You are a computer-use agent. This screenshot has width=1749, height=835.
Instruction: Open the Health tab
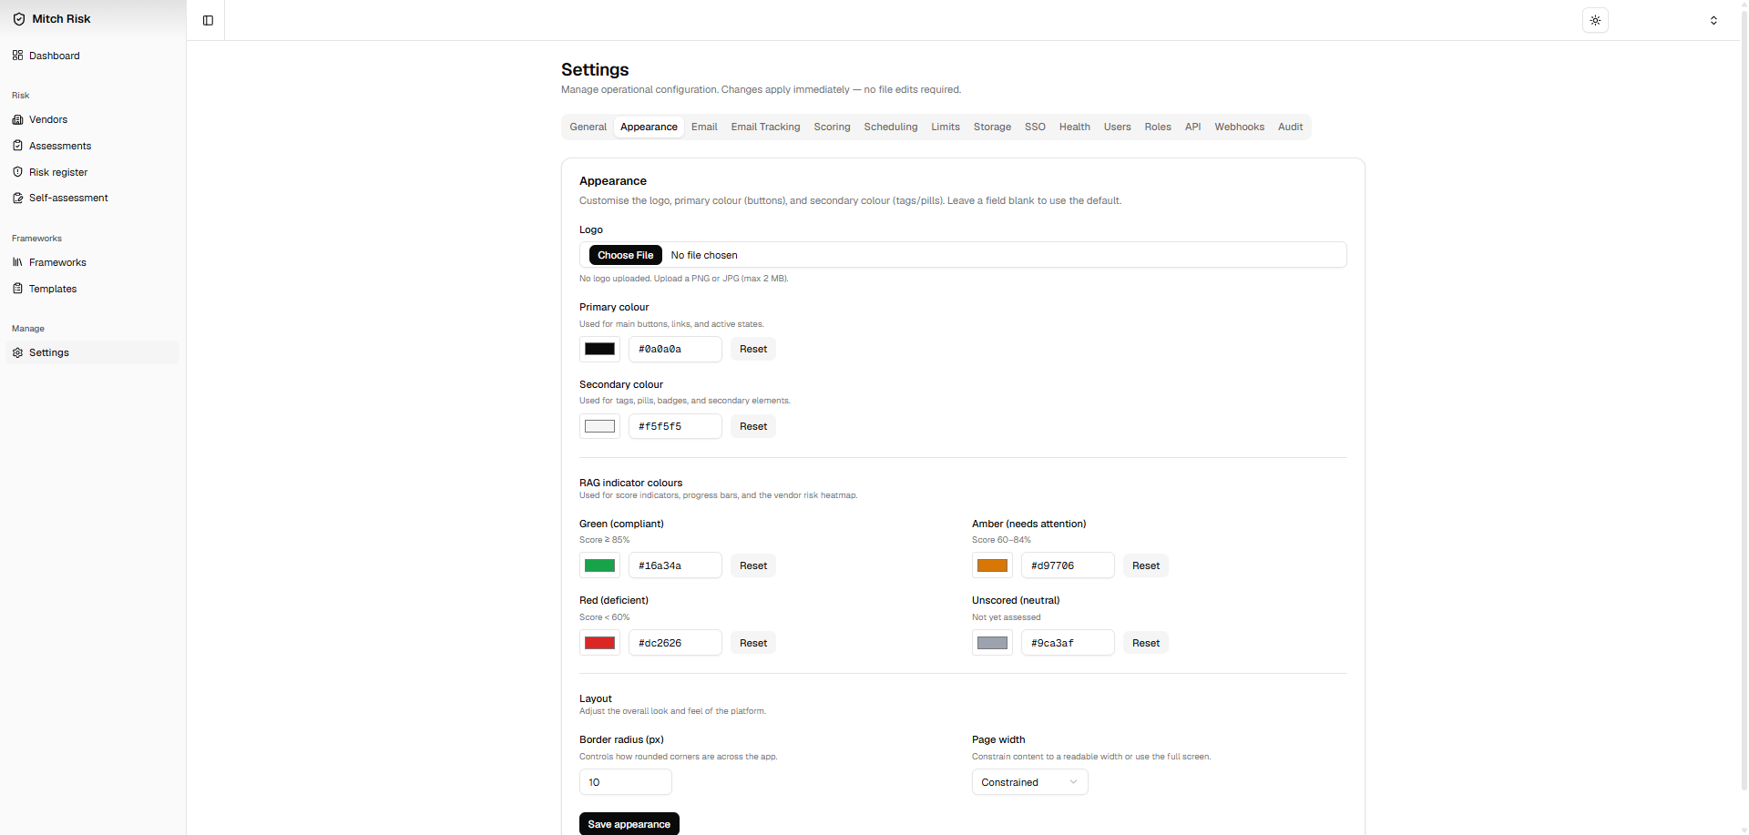tap(1075, 127)
